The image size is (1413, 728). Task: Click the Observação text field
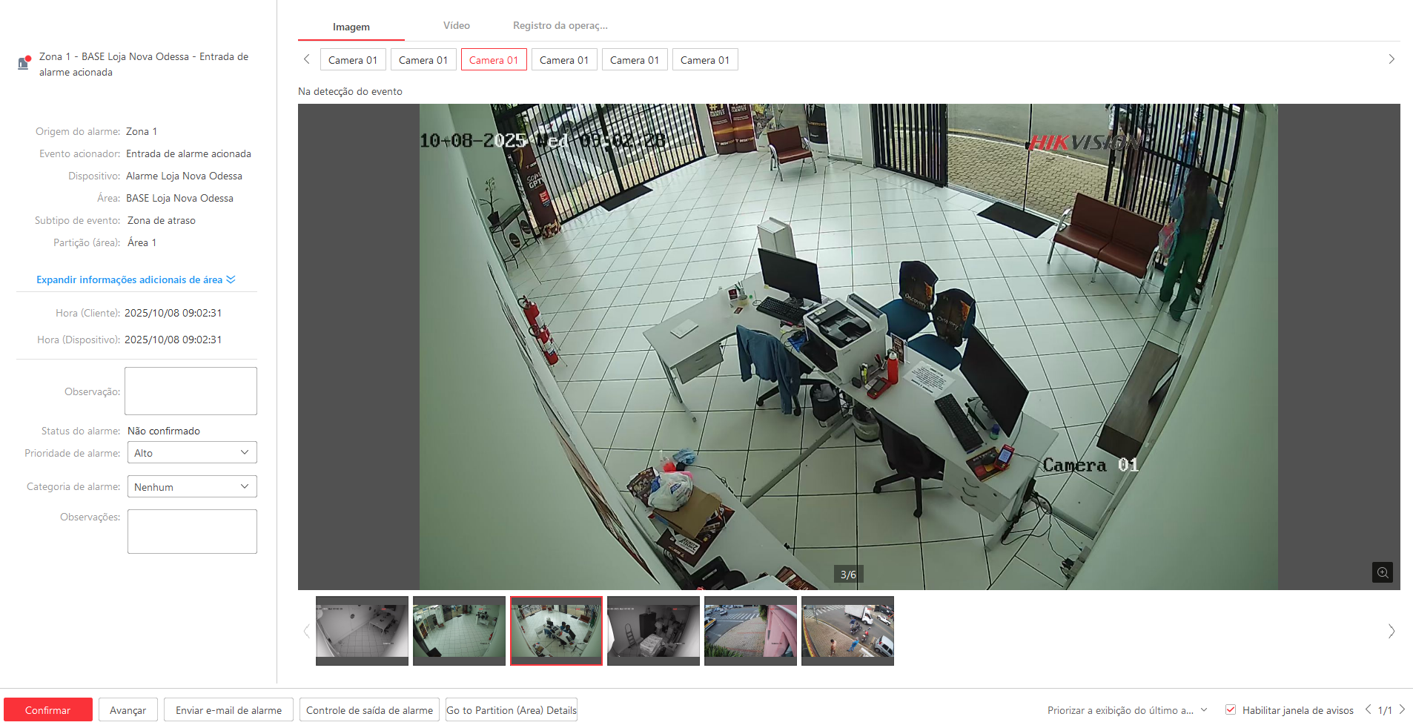pos(191,391)
